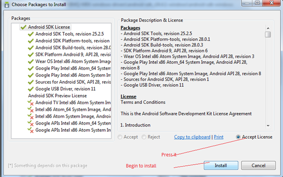Click the check icon beside Google USB Driver
Image resolution: width=283 pixels, height=177 pixels.
pos(30,89)
